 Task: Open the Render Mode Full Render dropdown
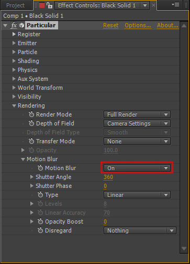coord(137,114)
